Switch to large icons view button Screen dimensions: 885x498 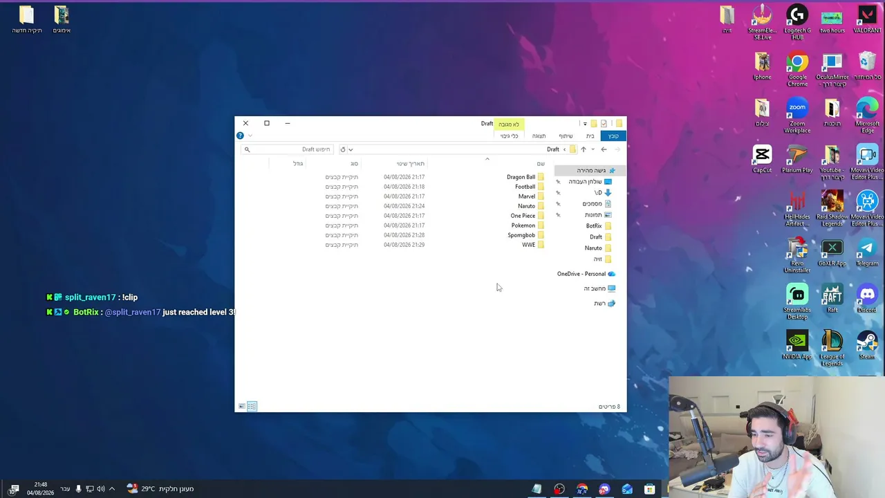coord(241,406)
